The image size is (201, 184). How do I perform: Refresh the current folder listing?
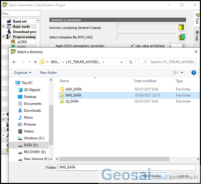tap(131, 62)
